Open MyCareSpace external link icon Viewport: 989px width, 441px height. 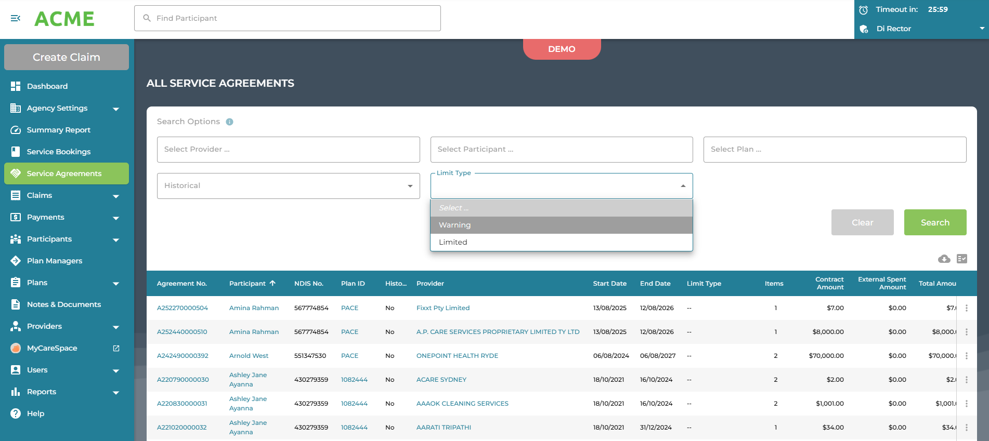(x=116, y=348)
